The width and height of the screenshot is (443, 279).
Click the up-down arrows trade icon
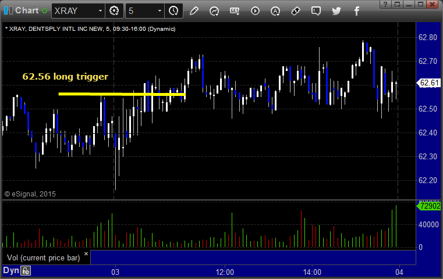[x=296, y=10]
